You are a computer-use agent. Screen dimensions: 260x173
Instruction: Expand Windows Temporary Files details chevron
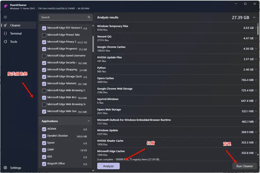point(256,28)
